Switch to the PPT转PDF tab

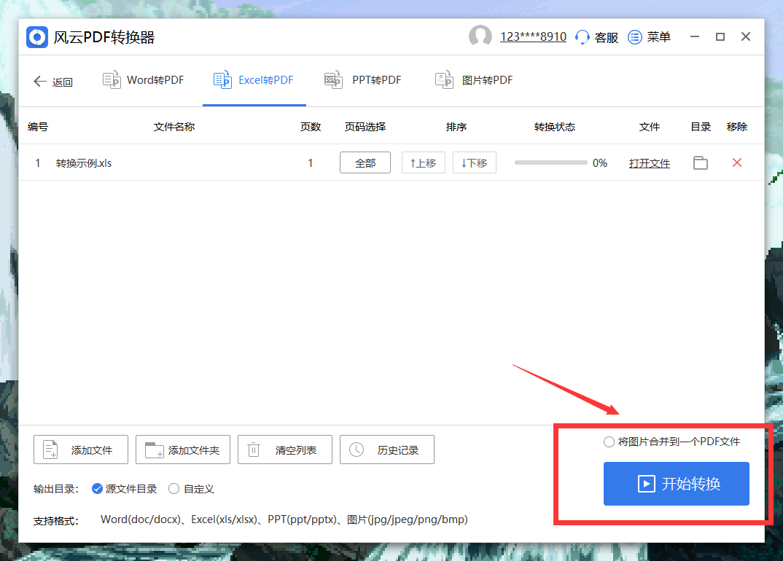pyautogui.click(x=363, y=80)
